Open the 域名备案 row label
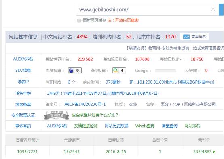This screenshot has height=159, width=224. pos(23,105)
